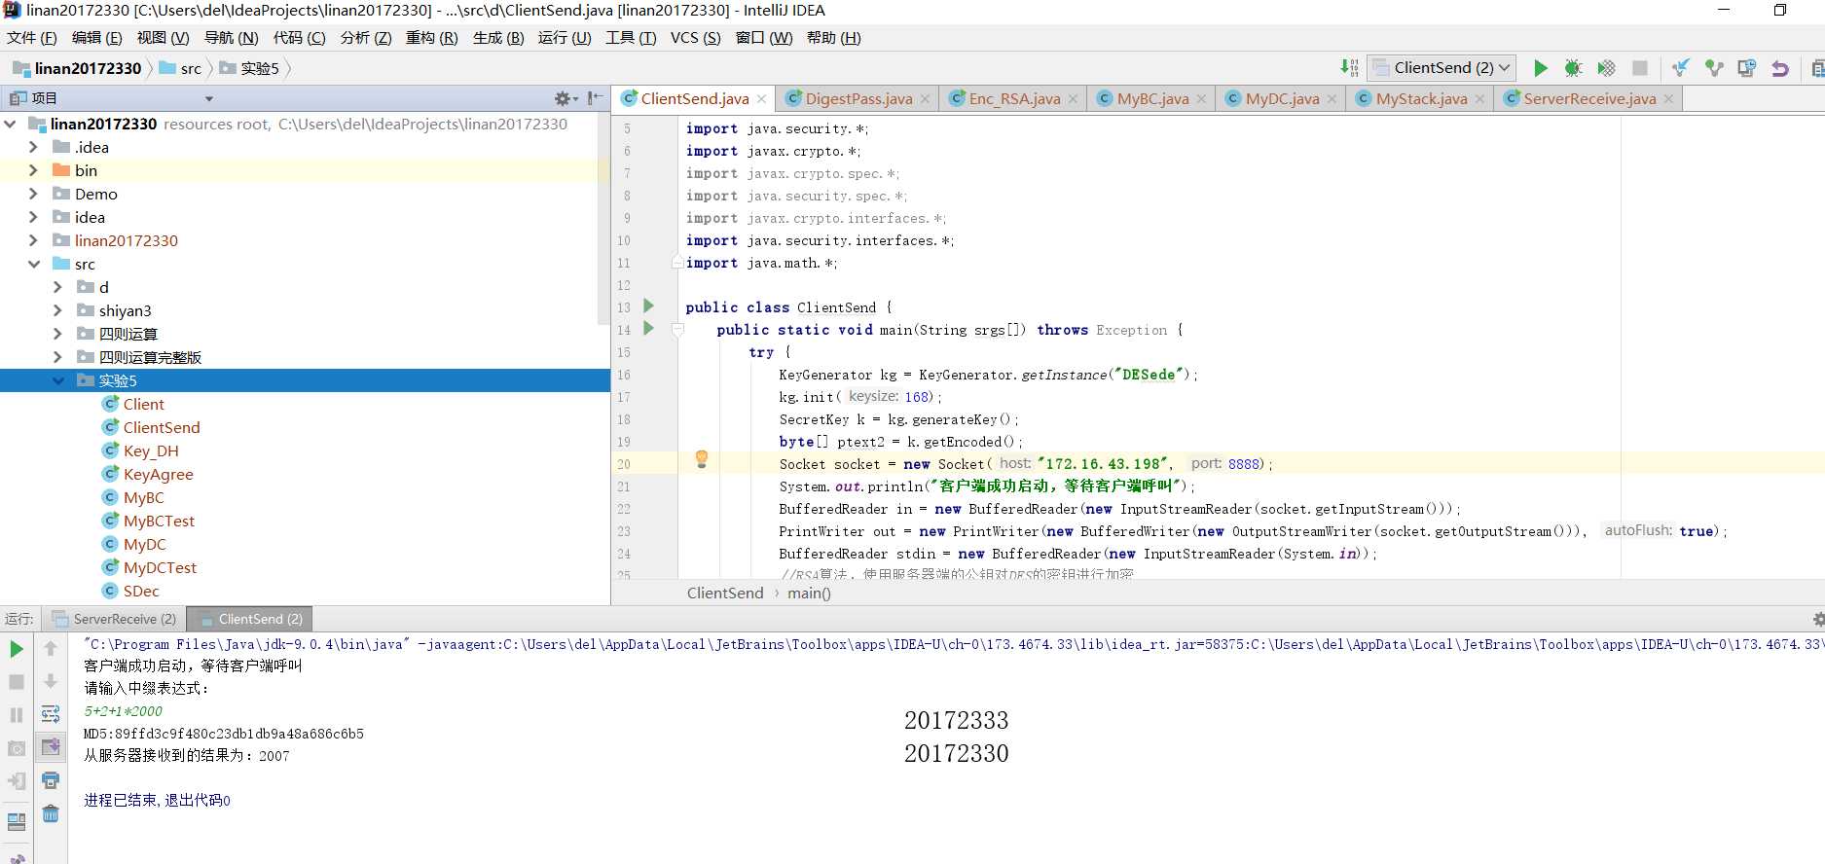Clear console with the trash icon
This screenshot has height=864, width=1825.
coord(51,813)
